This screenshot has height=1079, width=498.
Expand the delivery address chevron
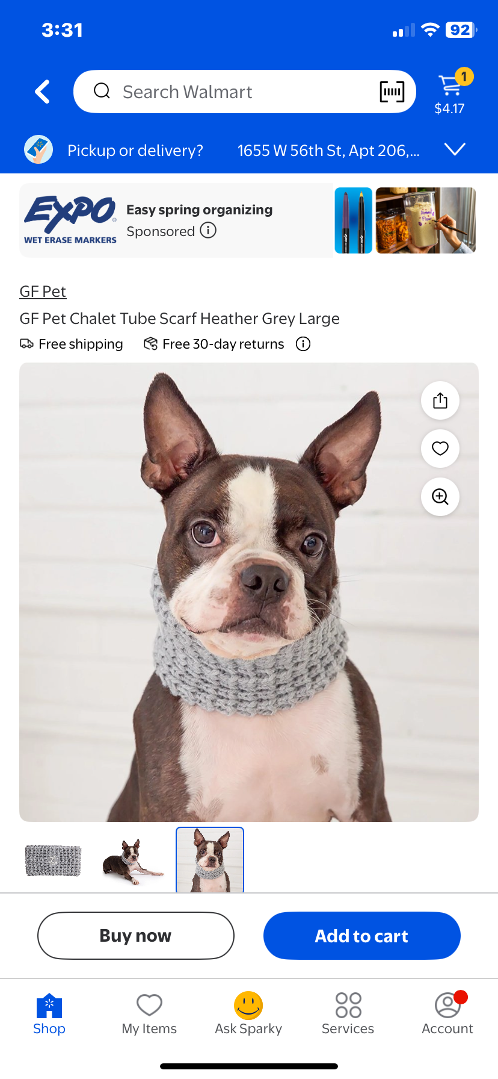(455, 149)
